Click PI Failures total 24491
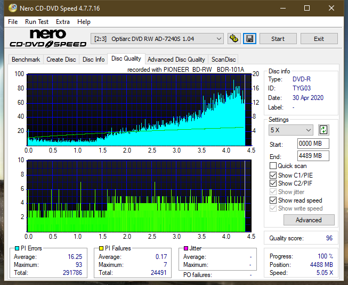The width and height of the screenshot is (348, 285). (158, 272)
